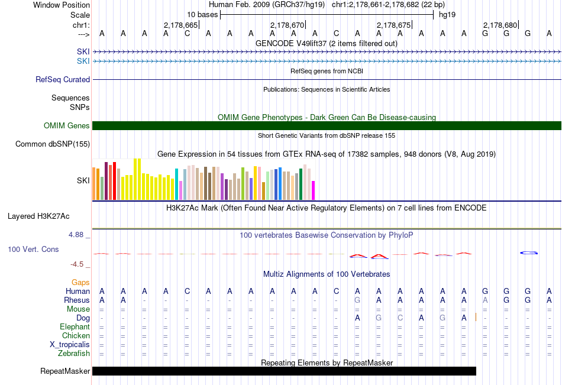Click the 10 bases scale bar

[x=327, y=15]
